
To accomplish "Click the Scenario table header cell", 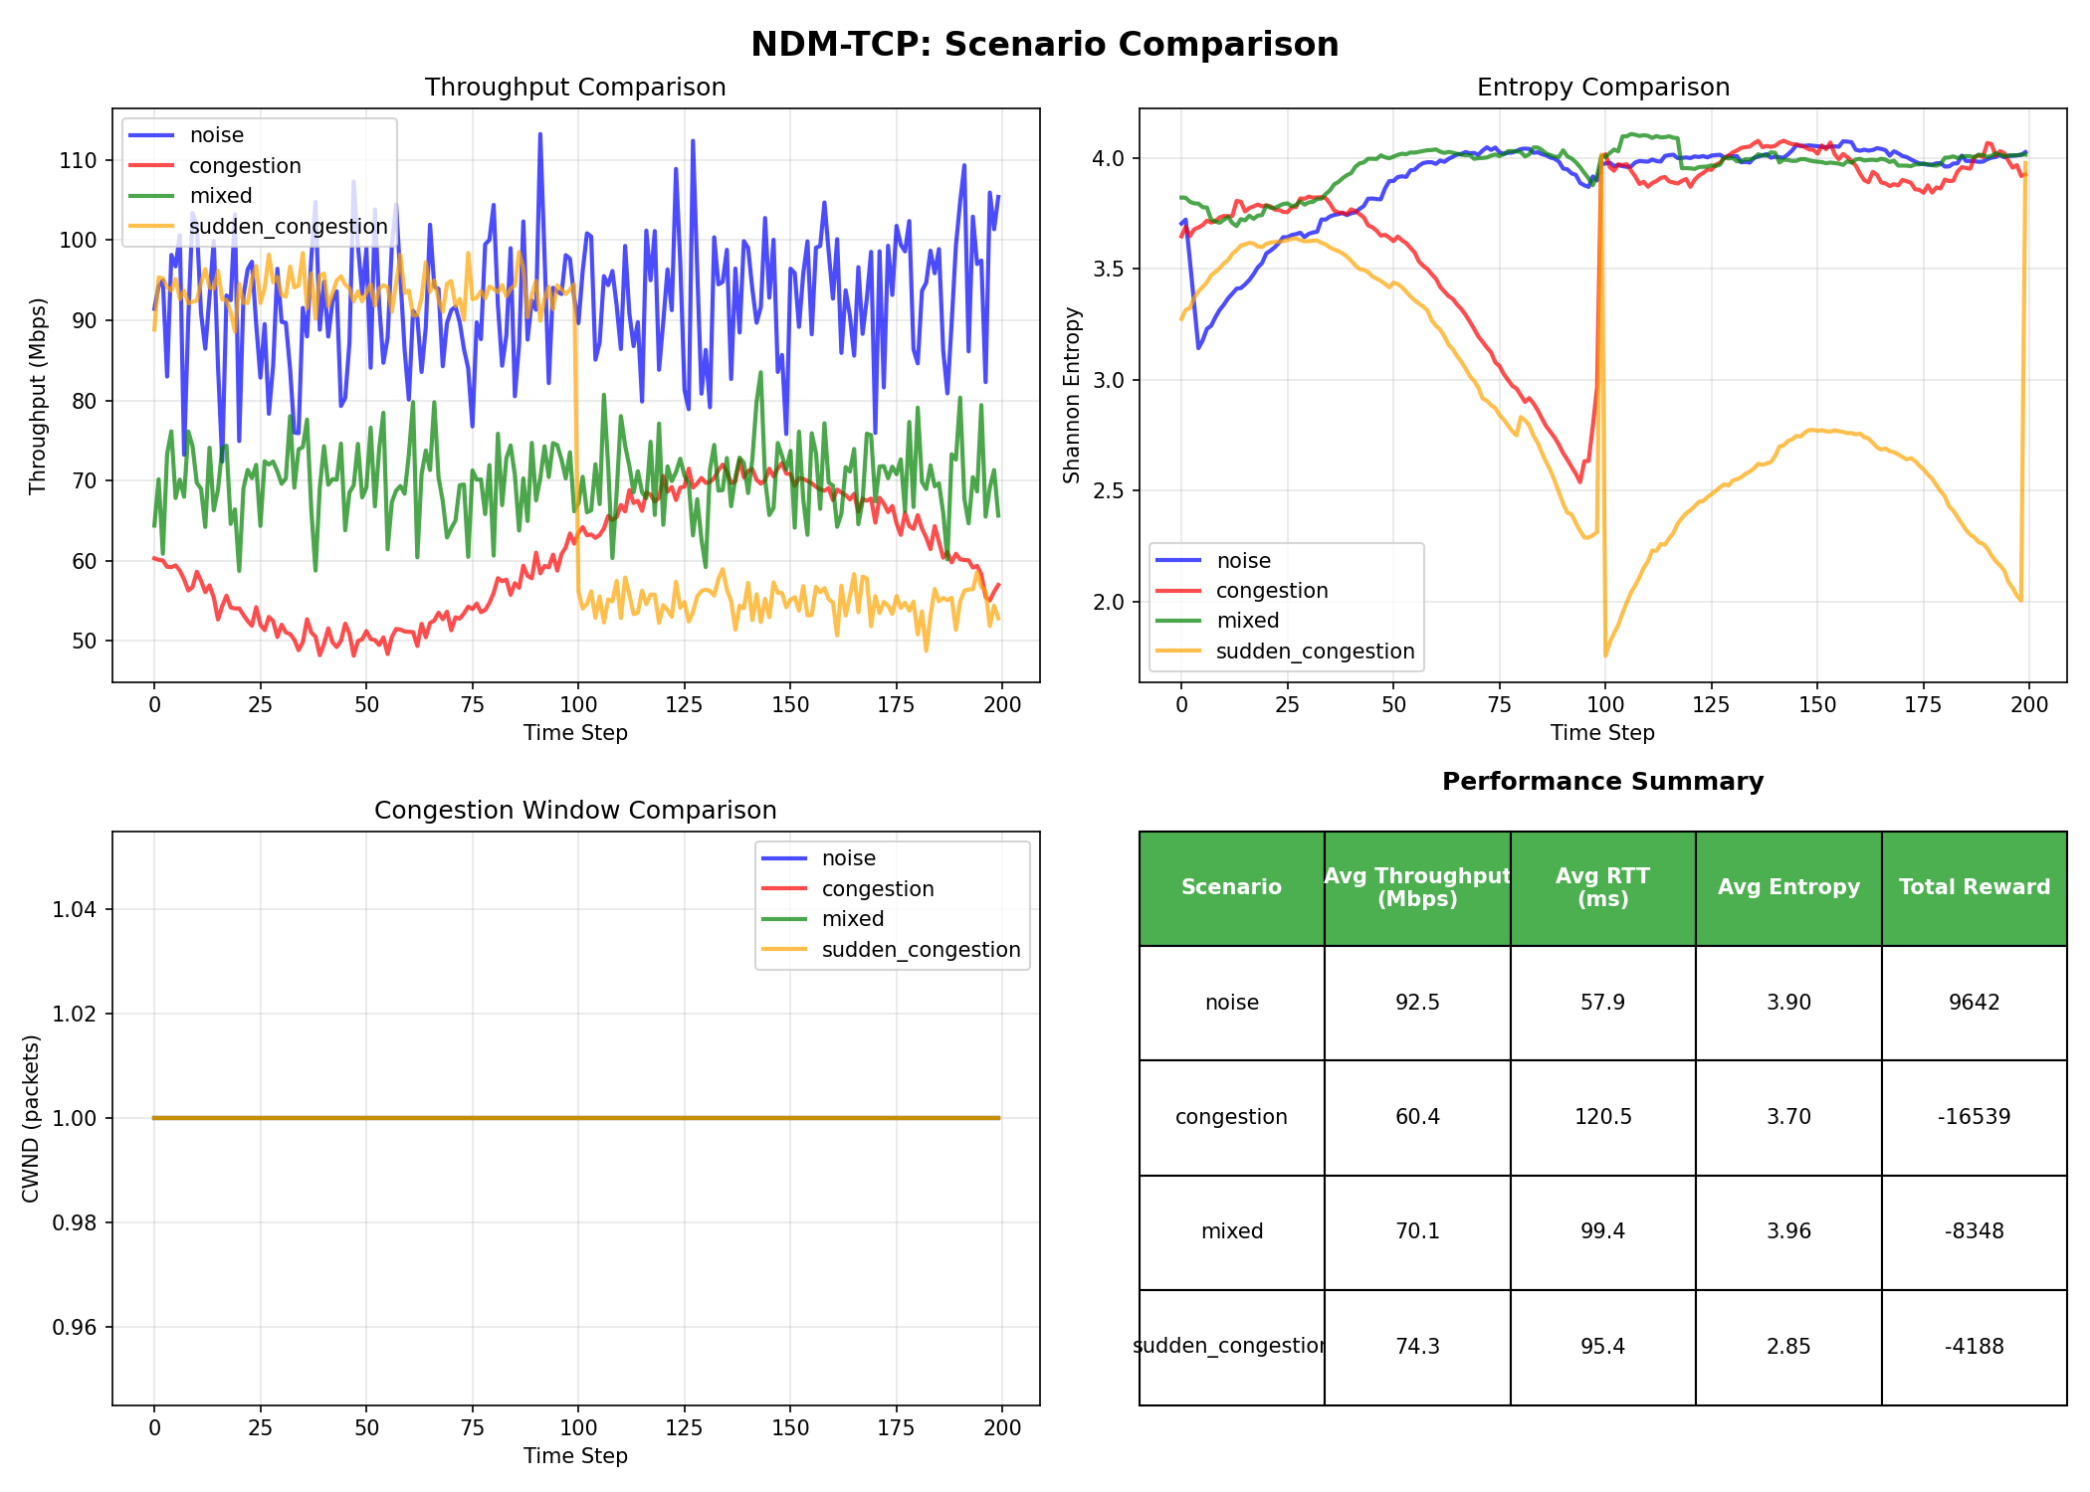I will click(1231, 887).
